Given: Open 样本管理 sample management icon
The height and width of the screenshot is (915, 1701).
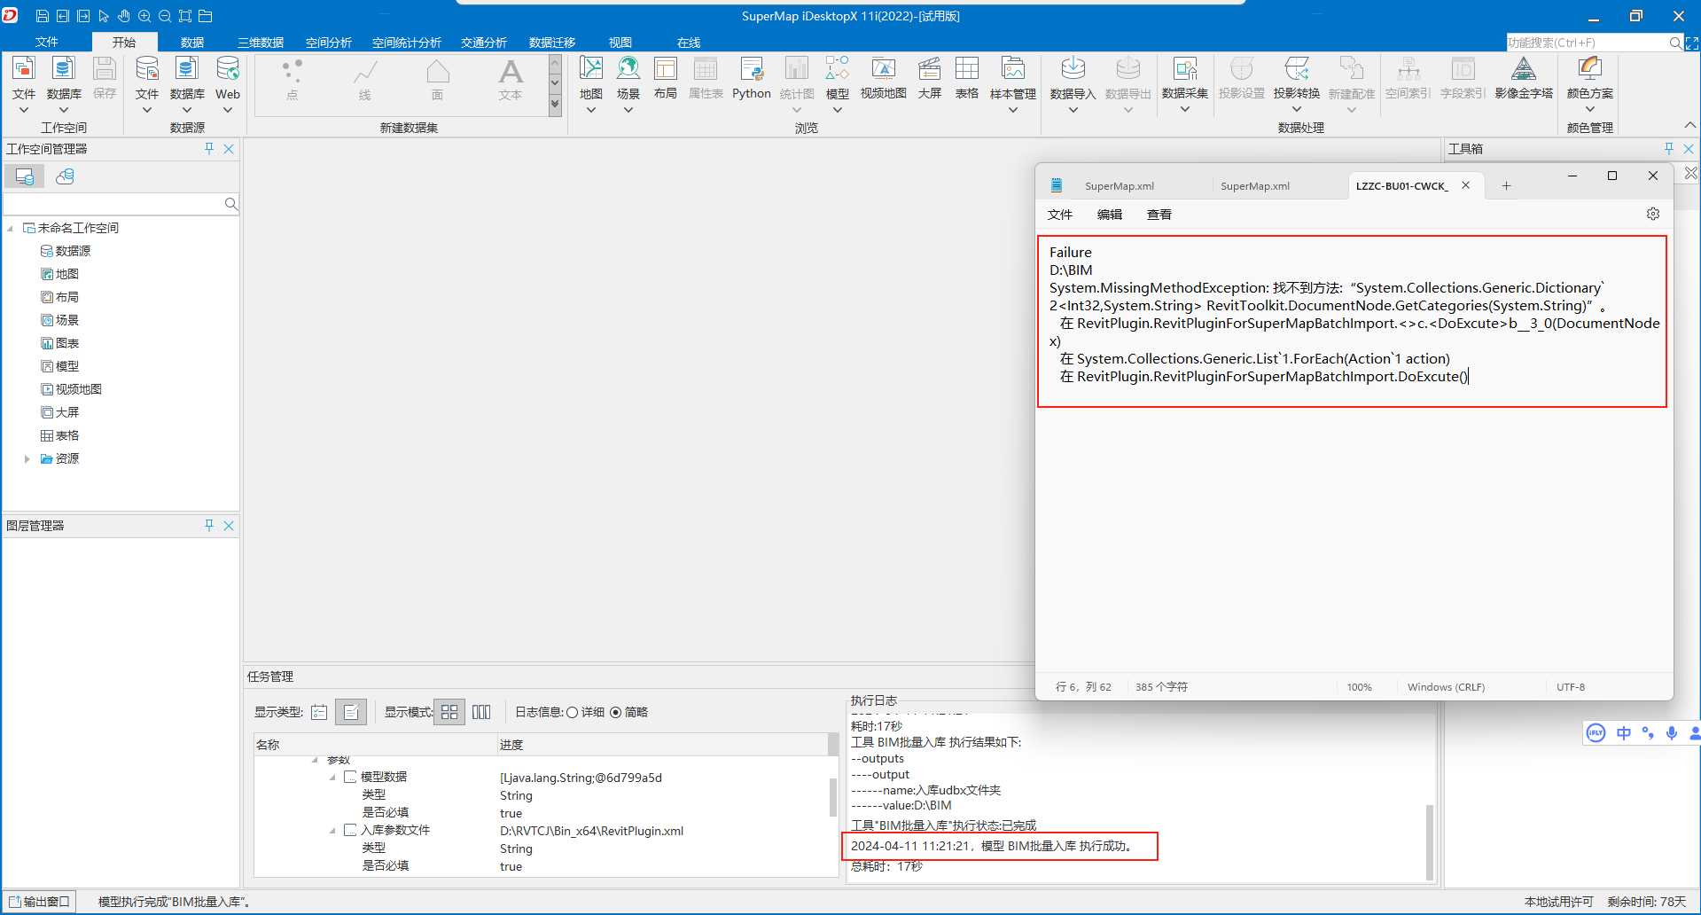Looking at the screenshot, I should [1012, 69].
